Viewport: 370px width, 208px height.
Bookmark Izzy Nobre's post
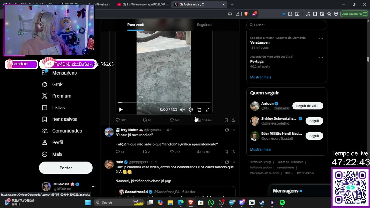(226, 152)
